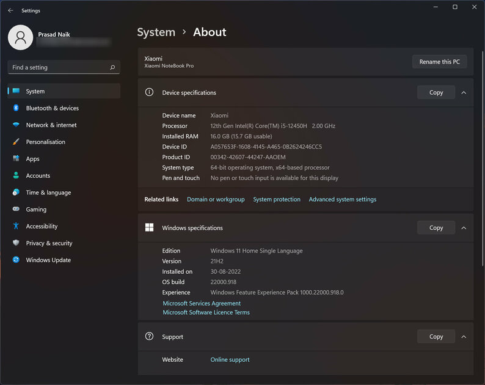Click the Accounts person icon
Image resolution: width=485 pixels, height=385 pixels.
16,175
